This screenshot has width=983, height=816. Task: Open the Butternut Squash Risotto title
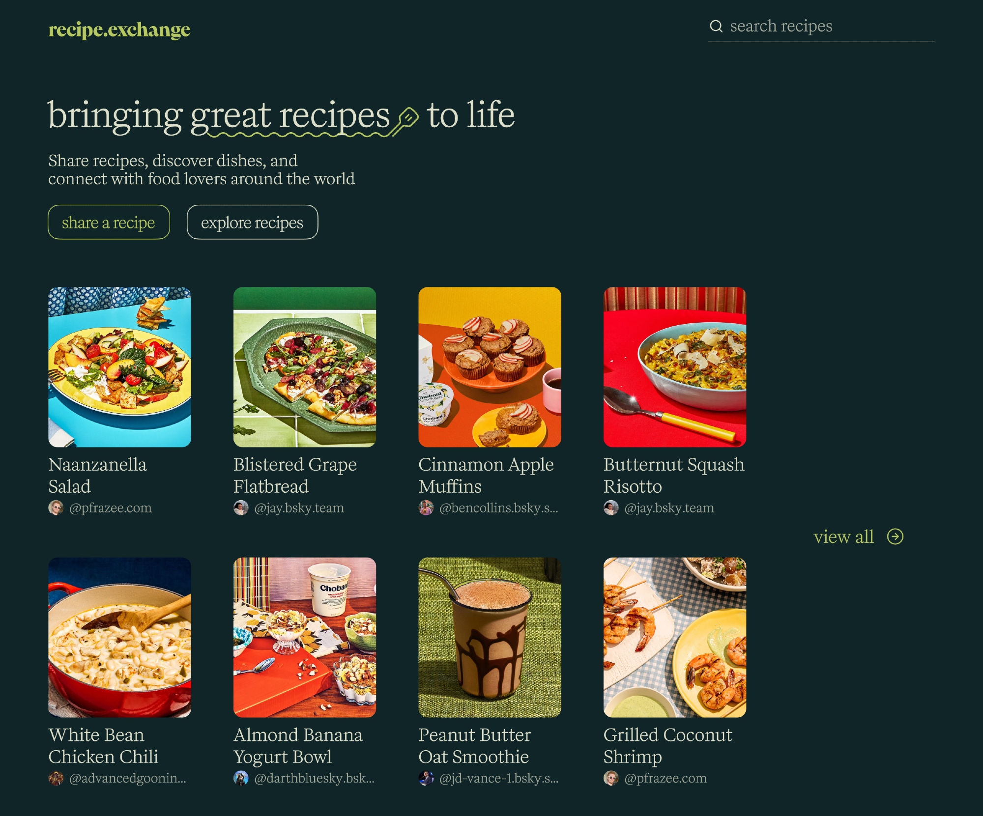[x=673, y=475]
